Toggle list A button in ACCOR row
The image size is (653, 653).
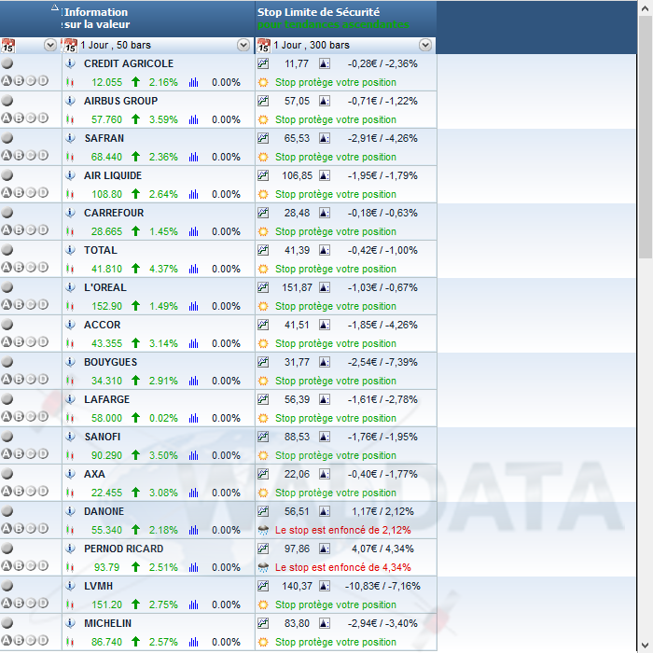(7, 342)
